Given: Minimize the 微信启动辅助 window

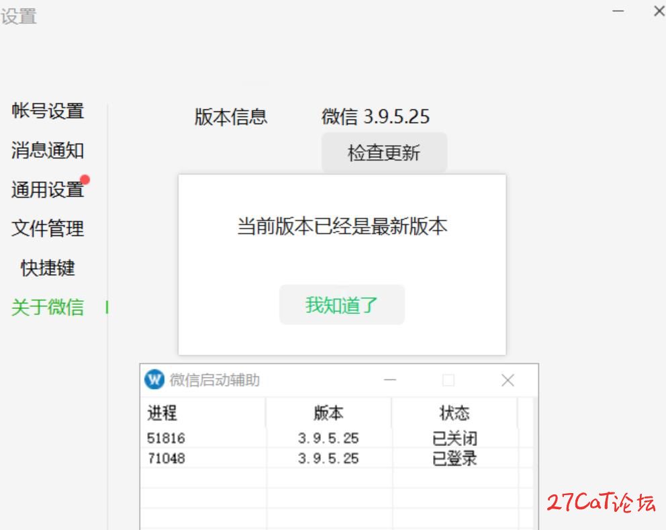Looking at the screenshot, I should 390,380.
